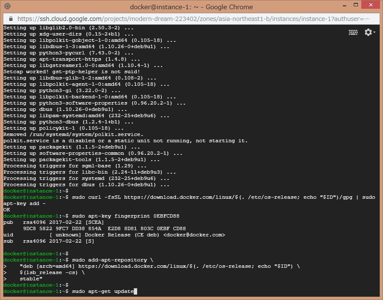Viewport: 383px width, 300px height.
Task: Click 'Processing triggers for sgml-base' line
Action: 75,166
